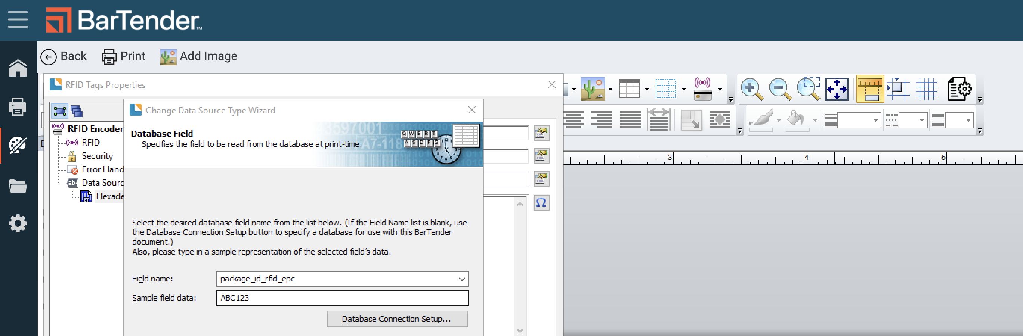Click the Back button
Viewport: 1023px width, 336px height.
pos(64,56)
